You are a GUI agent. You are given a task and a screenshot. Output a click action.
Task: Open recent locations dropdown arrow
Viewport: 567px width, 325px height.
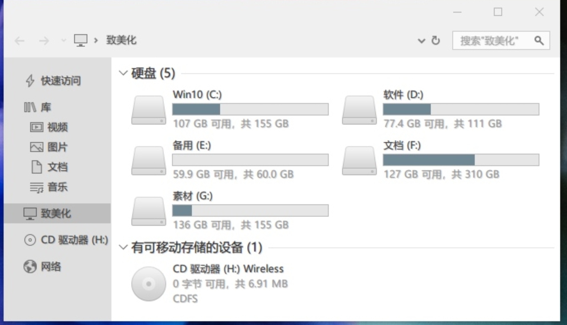(63, 40)
